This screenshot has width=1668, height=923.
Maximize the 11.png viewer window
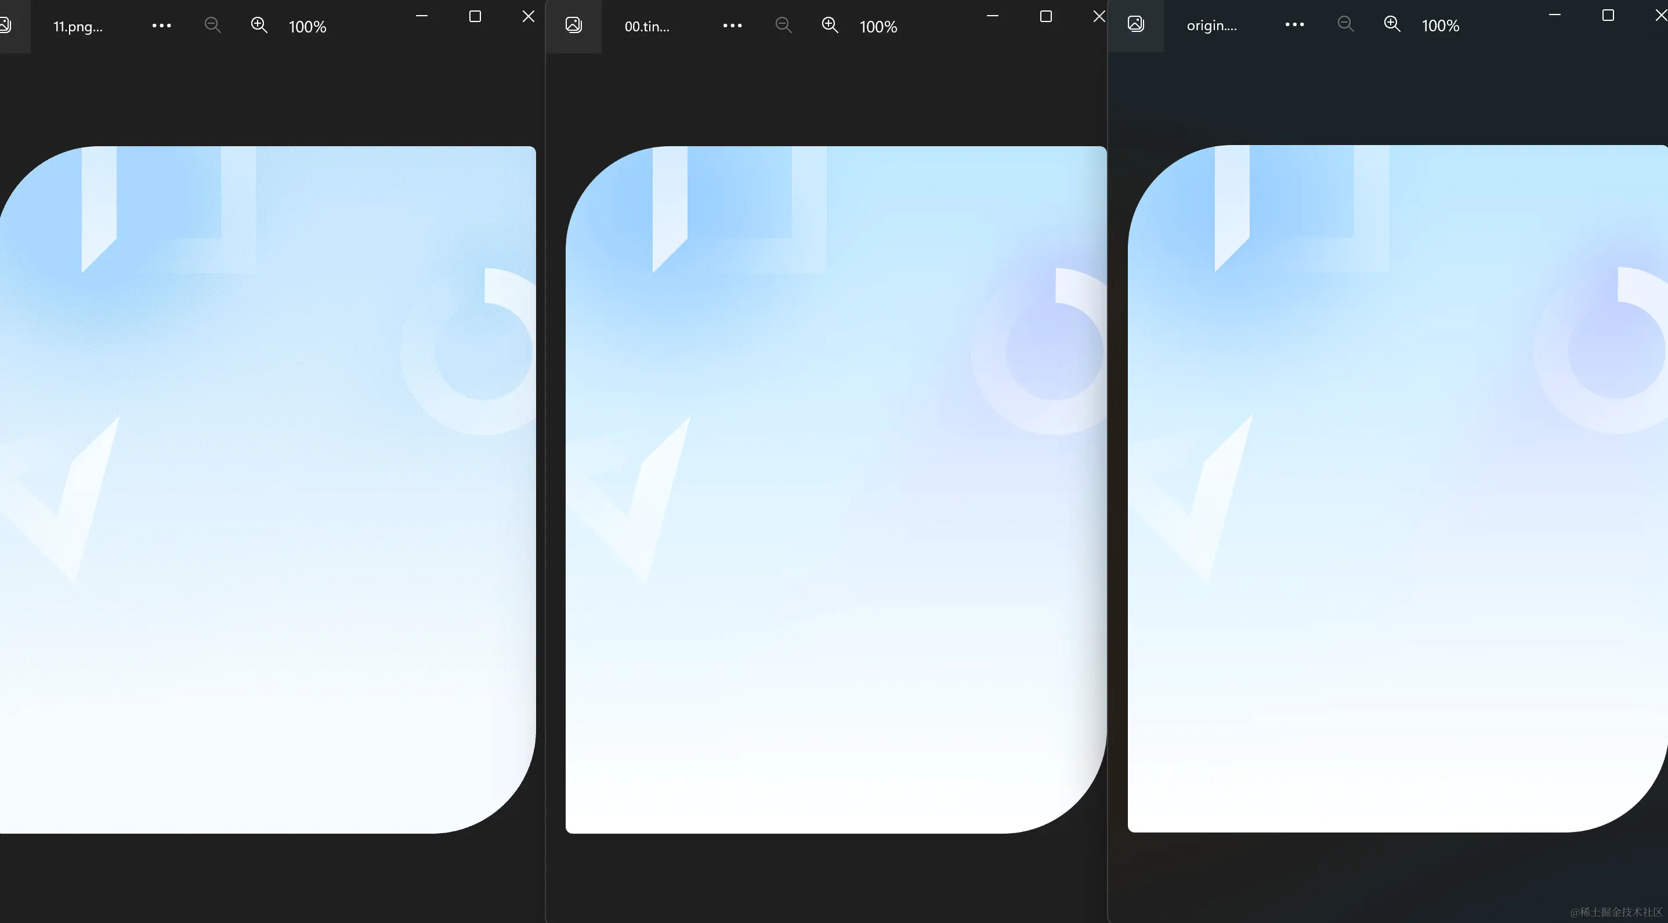click(x=475, y=16)
